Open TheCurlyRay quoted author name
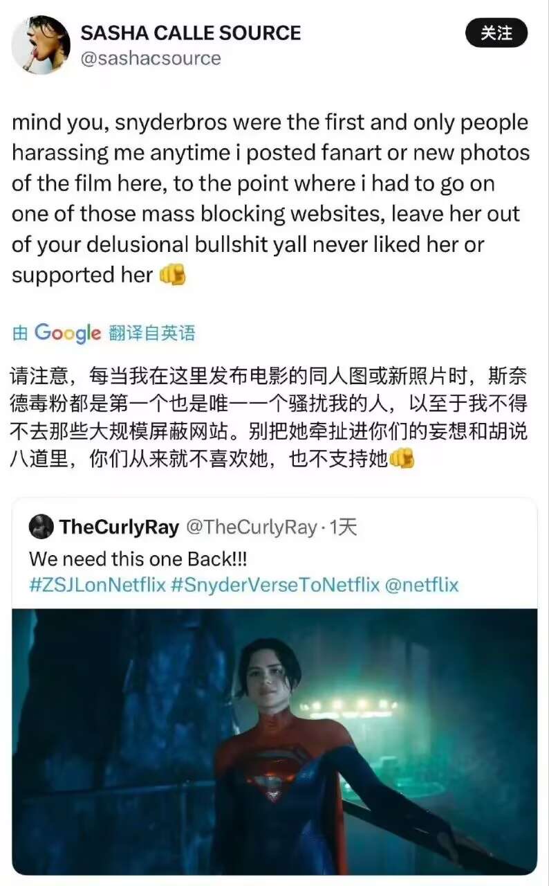 tap(120, 527)
